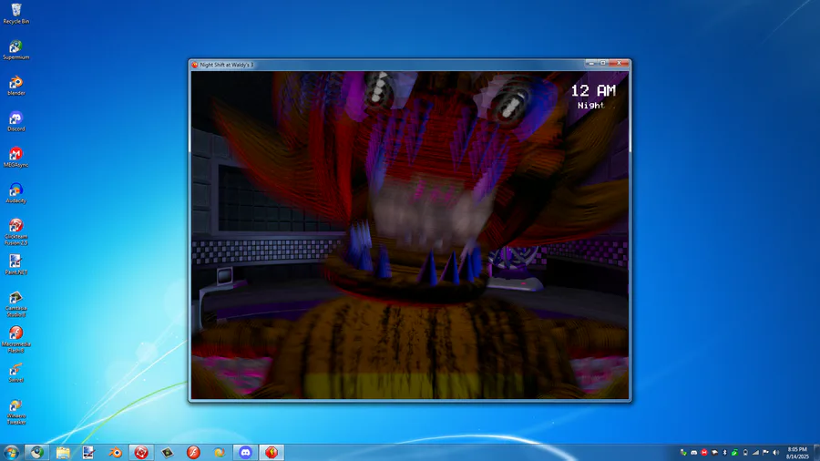Click the Show desktop strip
The width and height of the screenshot is (820, 461).
tap(816, 453)
